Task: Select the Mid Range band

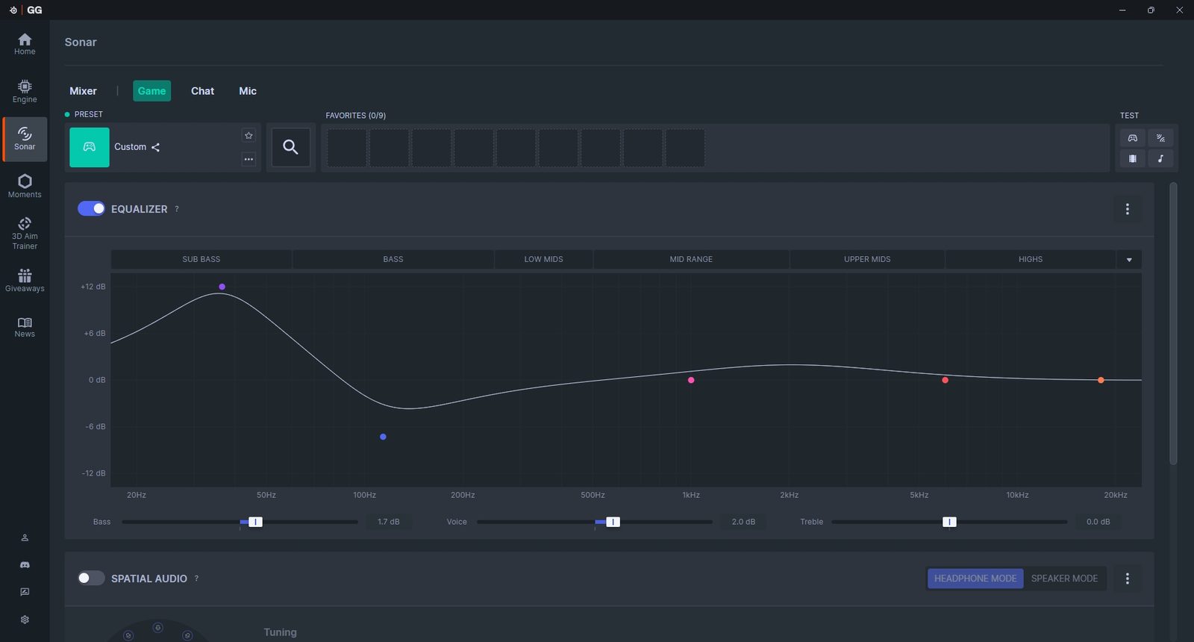Action: pos(691,260)
